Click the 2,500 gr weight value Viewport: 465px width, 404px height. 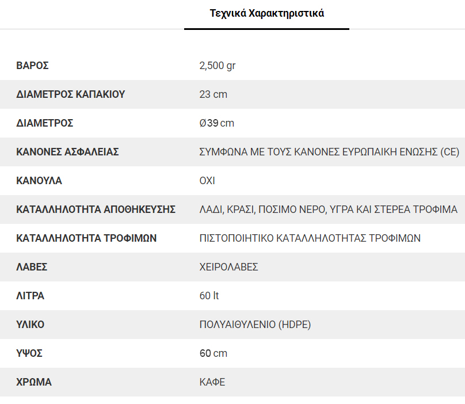coord(218,66)
